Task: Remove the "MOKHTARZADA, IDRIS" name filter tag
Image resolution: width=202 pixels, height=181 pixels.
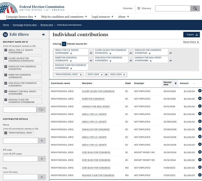Action: tap(81, 75)
